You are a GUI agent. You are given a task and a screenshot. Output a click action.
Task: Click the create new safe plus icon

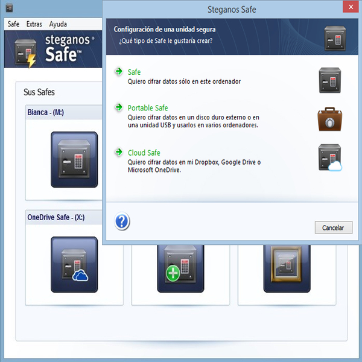pyautogui.click(x=180, y=268)
